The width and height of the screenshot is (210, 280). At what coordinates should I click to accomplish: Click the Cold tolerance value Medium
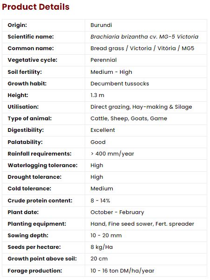[x=102, y=189]
